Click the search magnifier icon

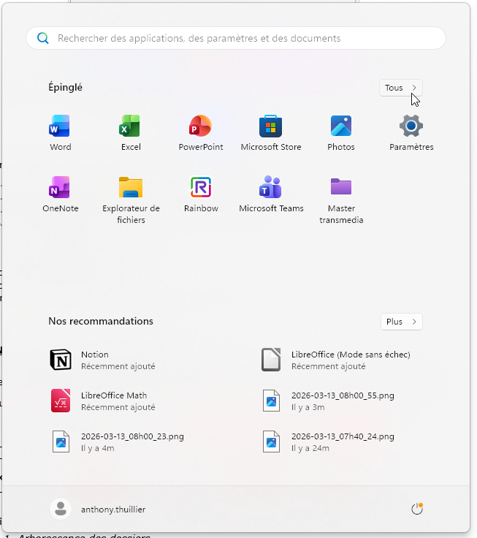coord(43,38)
